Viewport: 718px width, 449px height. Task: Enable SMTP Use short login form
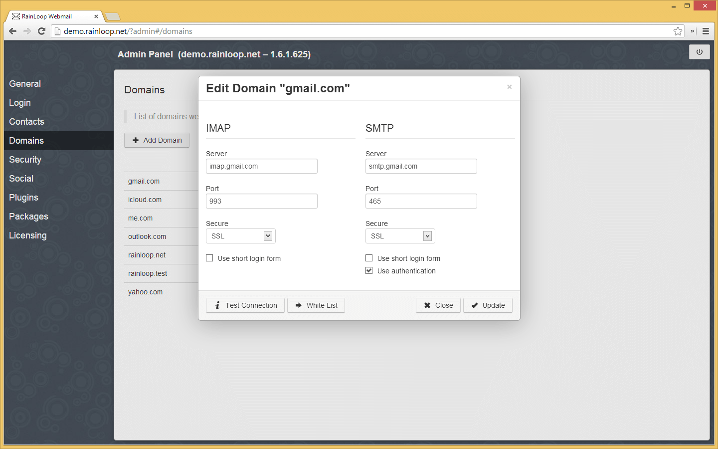click(369, 258)
